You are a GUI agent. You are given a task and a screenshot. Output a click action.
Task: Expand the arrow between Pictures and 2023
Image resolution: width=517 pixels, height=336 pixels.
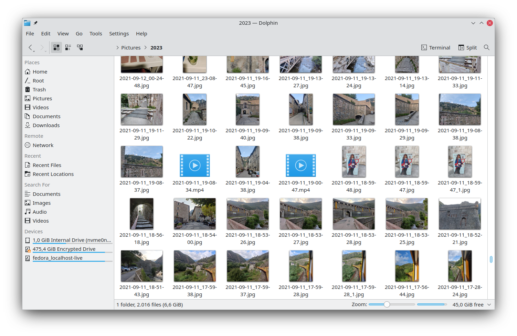(x=146, y=48)
